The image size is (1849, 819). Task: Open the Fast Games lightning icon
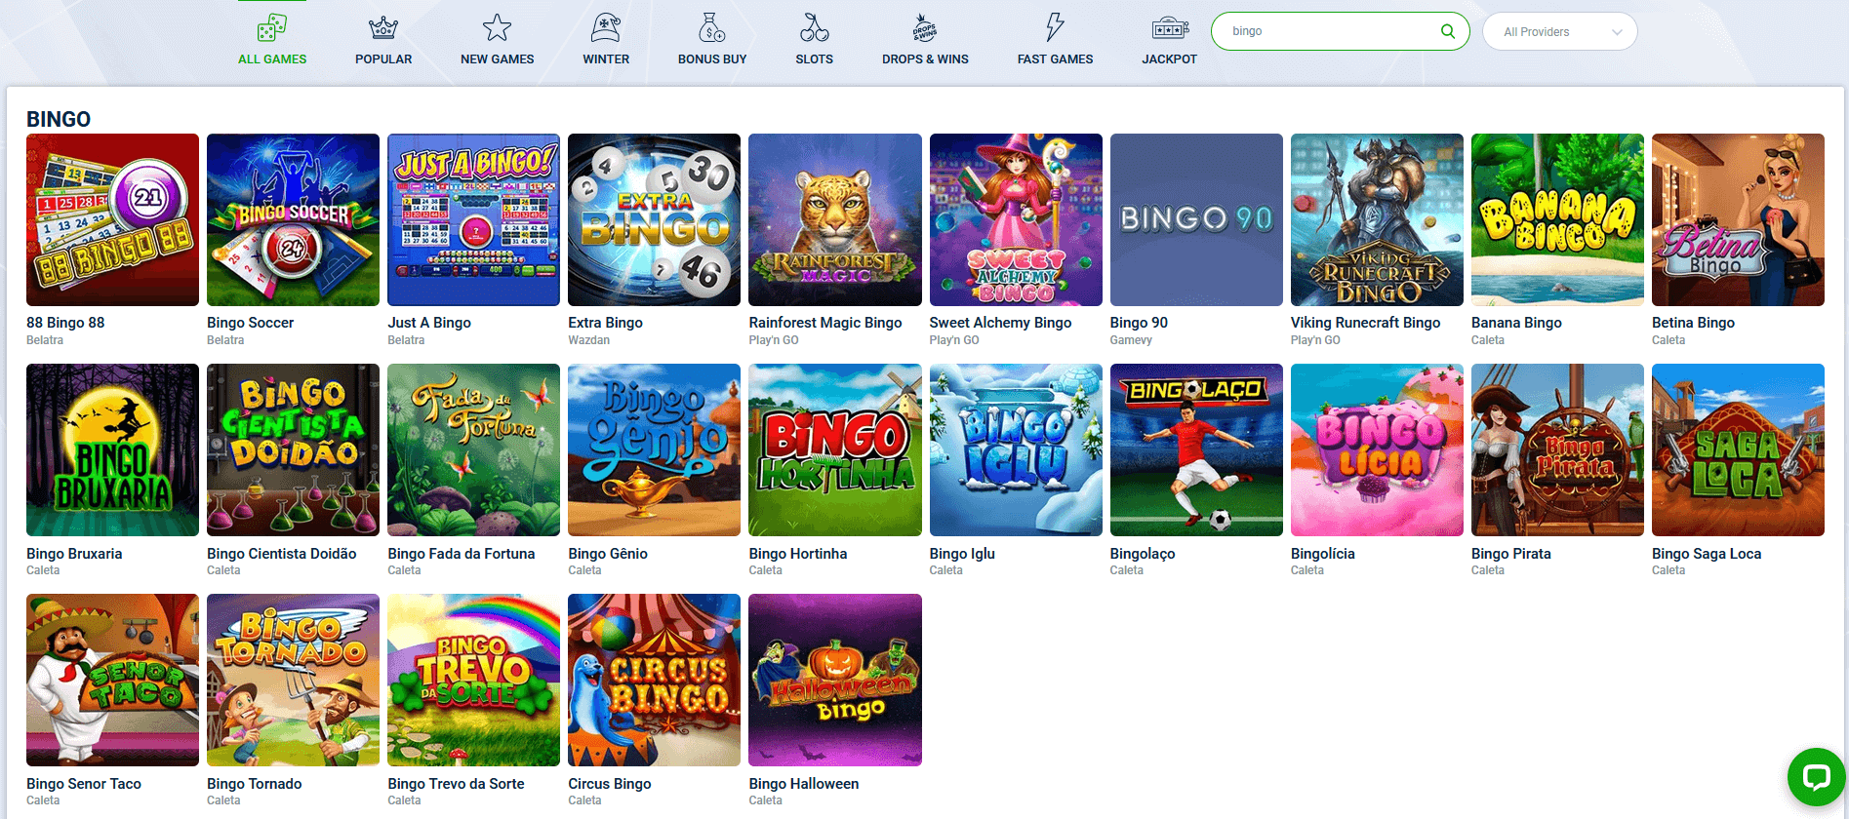click(x=1055, y=27)
